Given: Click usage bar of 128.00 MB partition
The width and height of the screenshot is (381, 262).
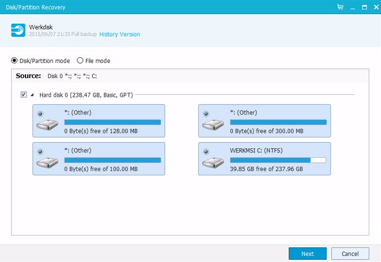Looking at the screenshot, I should pos(112,122).
